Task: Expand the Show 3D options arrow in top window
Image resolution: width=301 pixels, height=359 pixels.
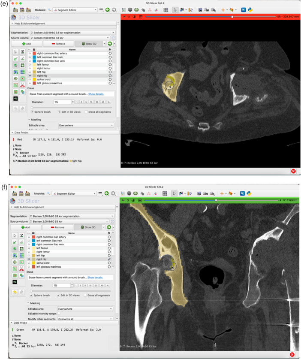Action: pyautogui.click(x=104, y=43)
